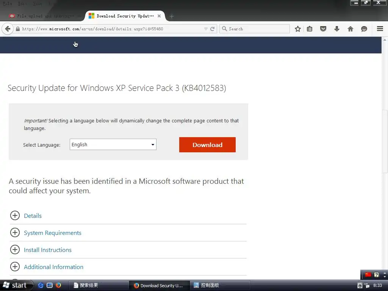Expand System Requirements plus icon
The image size is (388, 291).
[x=15, y=233]
